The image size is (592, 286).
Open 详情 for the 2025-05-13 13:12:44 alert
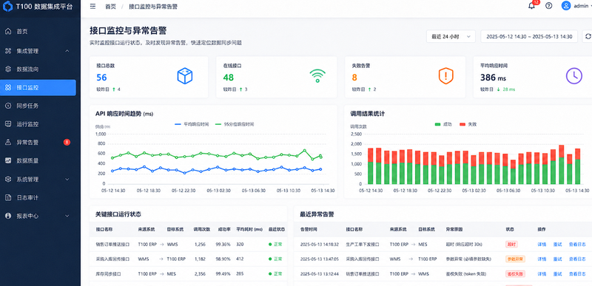pos(542,273)
